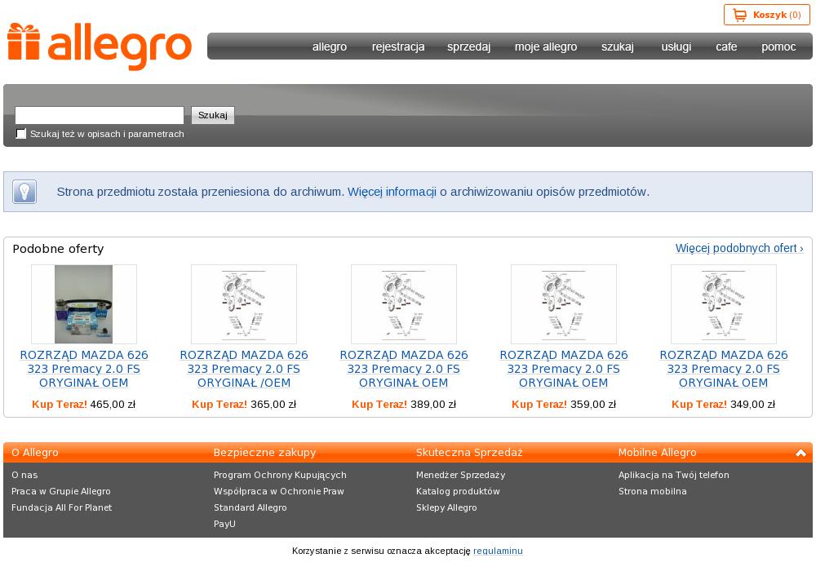This screenshot has height=567, width=816.
Task: Open the ROZRZĄD MAZDA title priced 465,00 zł
Action: pyautogui.click(x=84, y=369)
